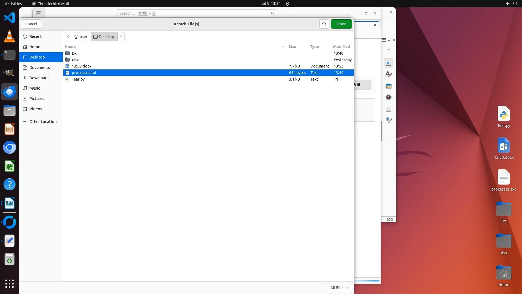
Task: Open the All Files filter dropdown
Action: tap(339, 288)
